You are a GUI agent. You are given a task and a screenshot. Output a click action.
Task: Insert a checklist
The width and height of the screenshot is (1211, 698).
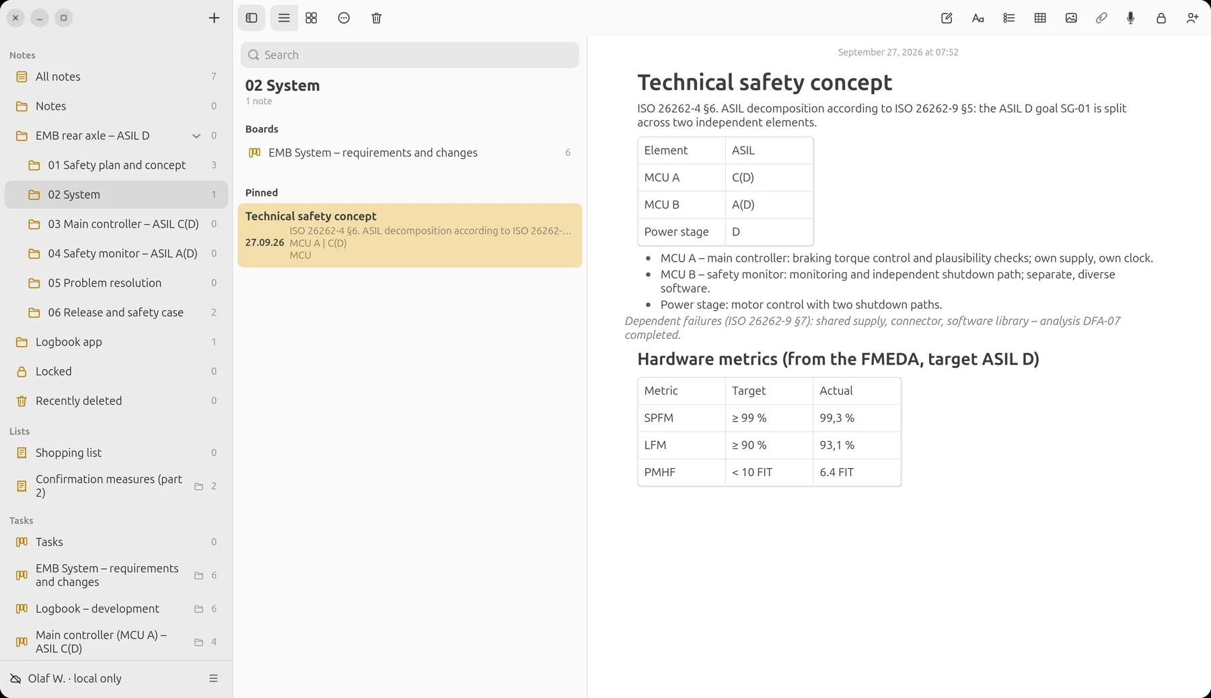point(1009,18)
